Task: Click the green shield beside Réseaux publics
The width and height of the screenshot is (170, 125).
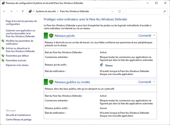Action: coord(51,82)
